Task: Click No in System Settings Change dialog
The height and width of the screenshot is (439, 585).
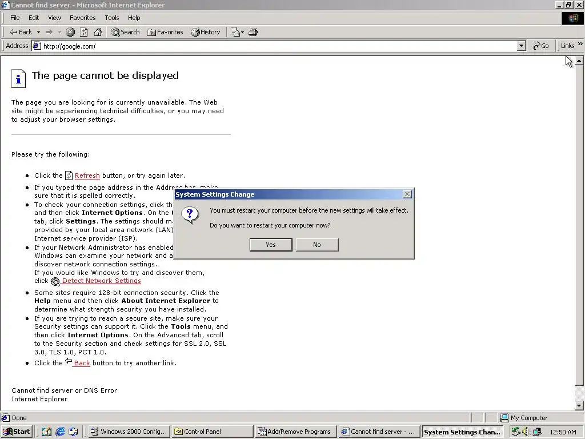Action: 317,245
